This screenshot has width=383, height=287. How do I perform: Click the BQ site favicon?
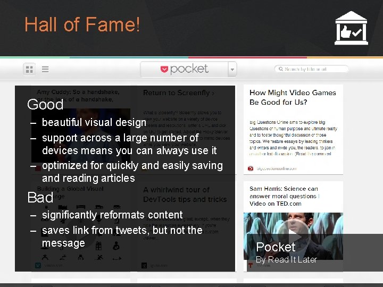coord(251,168)
